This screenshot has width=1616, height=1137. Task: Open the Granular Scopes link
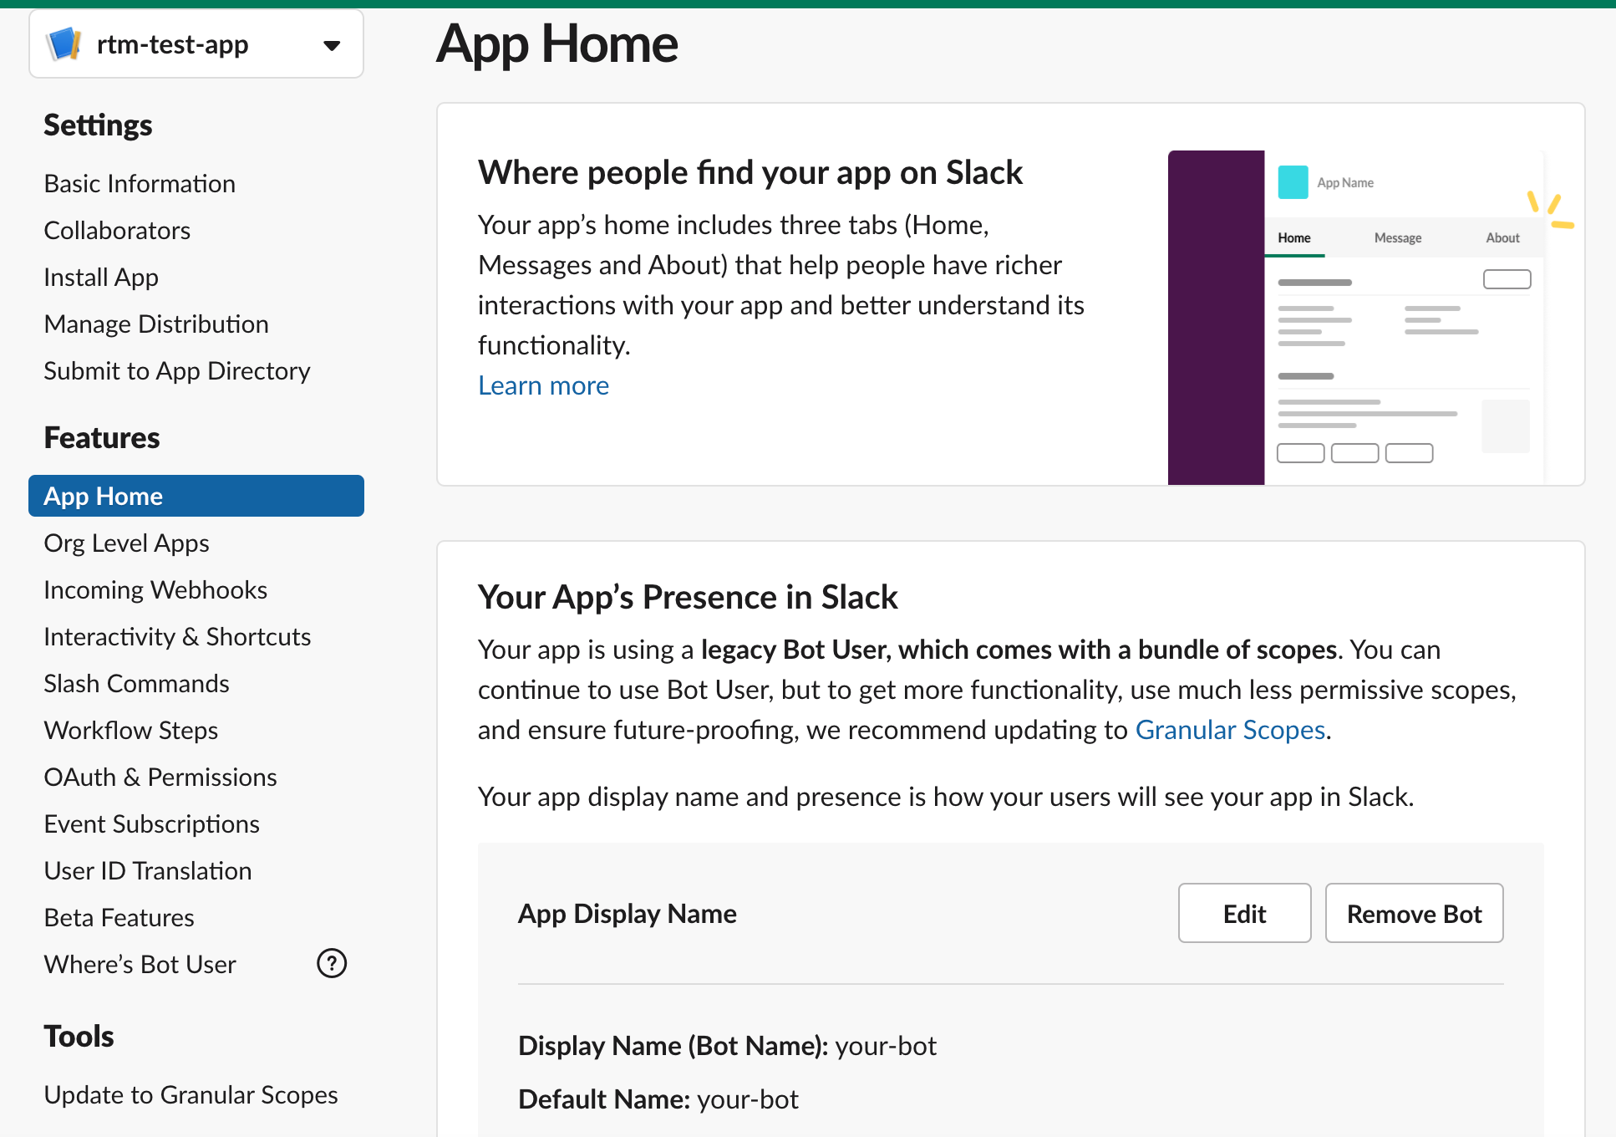click(x=1229, y=729)
